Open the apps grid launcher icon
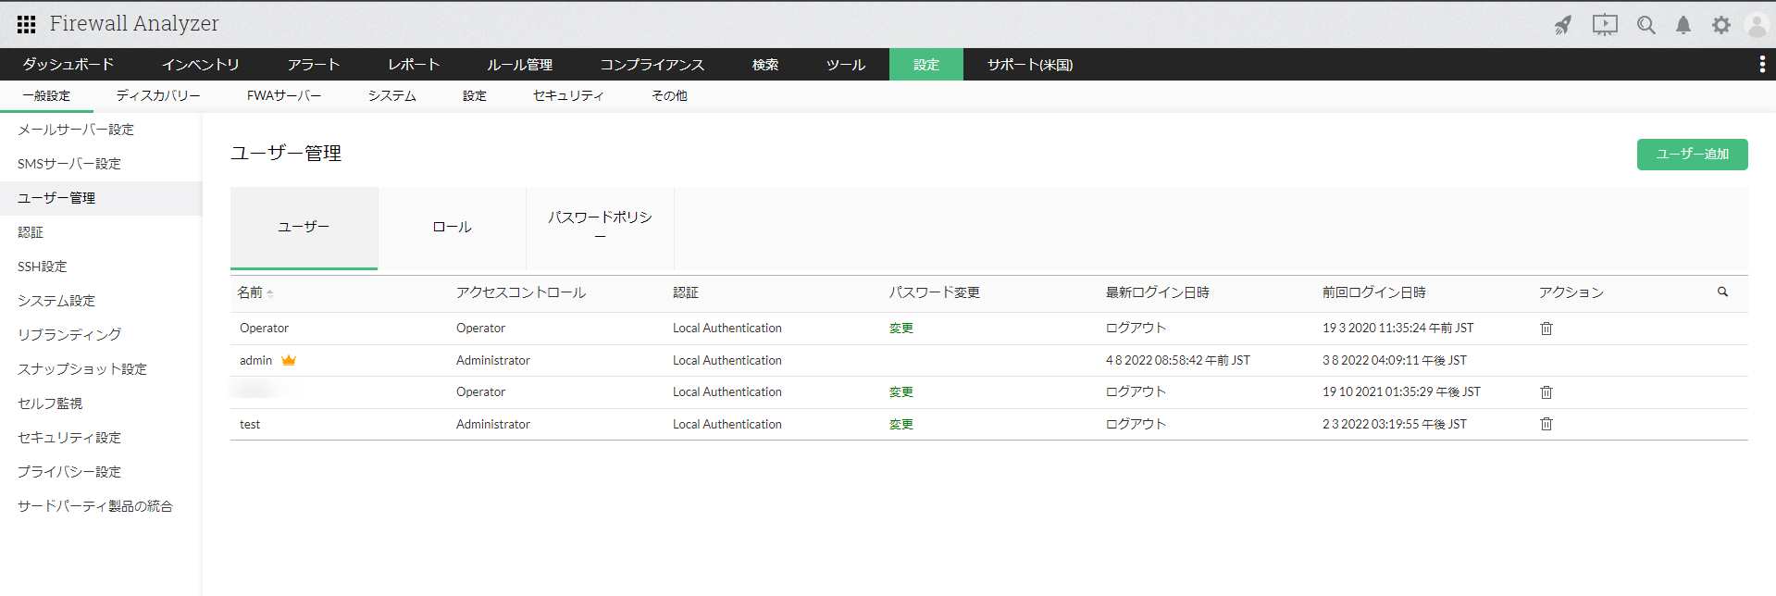This screenshot has height=596, width=1776. 27,24
